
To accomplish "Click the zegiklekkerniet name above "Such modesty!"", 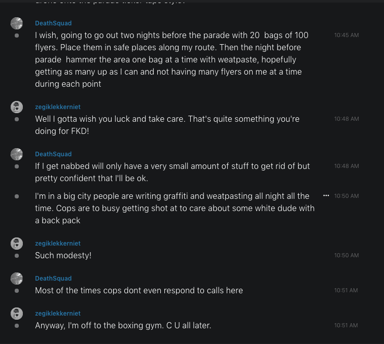I will coord(58,244).
